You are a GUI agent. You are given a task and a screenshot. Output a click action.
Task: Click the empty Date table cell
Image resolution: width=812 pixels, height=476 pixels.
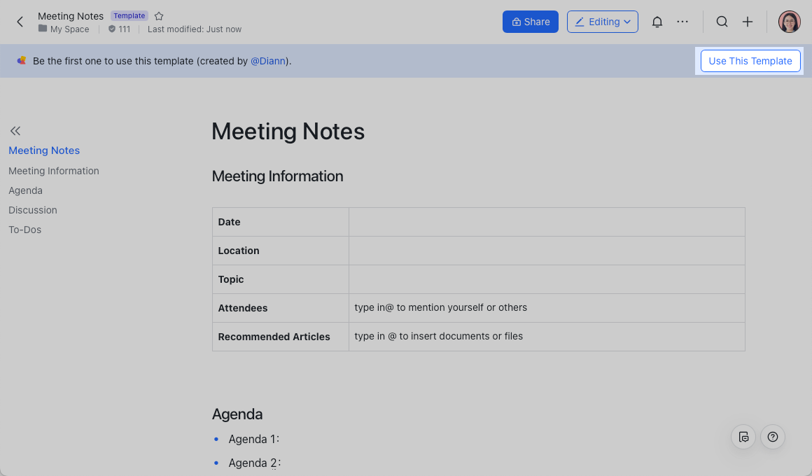pos(546,222)
